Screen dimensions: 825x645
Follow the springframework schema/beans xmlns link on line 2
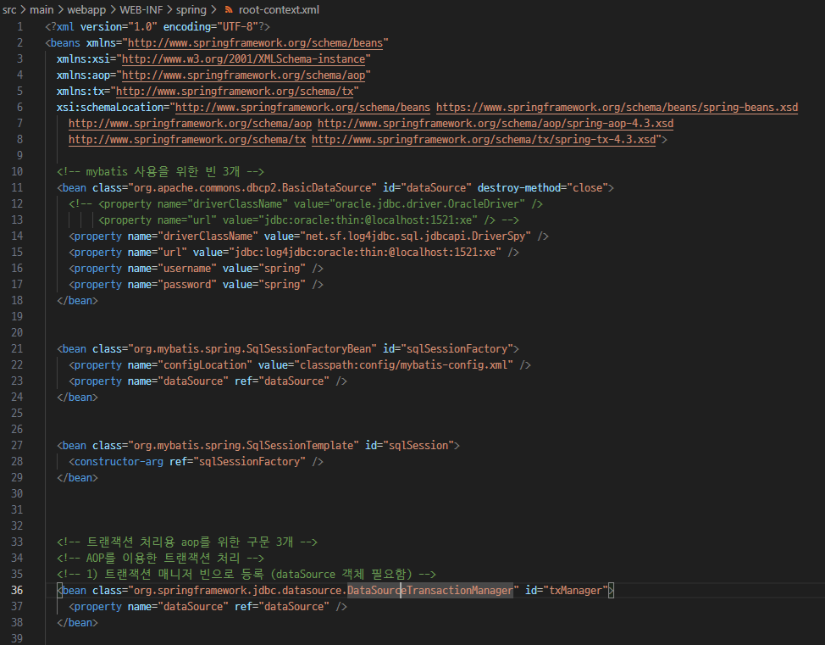(255, 42)
